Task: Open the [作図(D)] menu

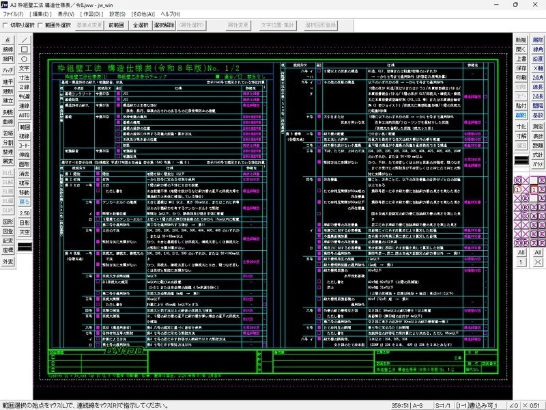Action: (91, 13)
